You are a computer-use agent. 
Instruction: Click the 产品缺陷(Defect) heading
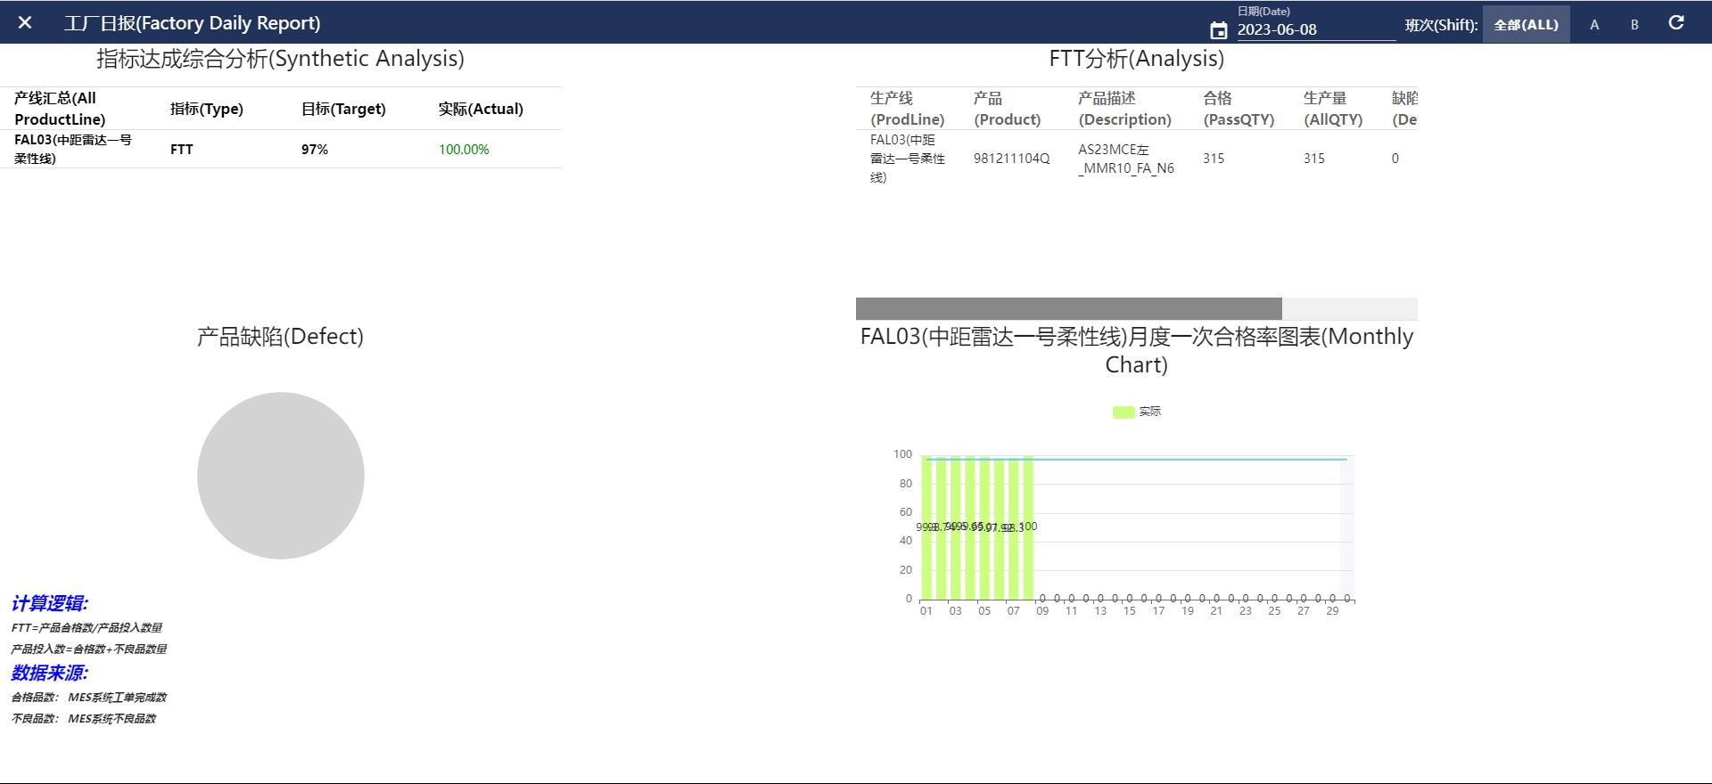(x=281, y=337)
